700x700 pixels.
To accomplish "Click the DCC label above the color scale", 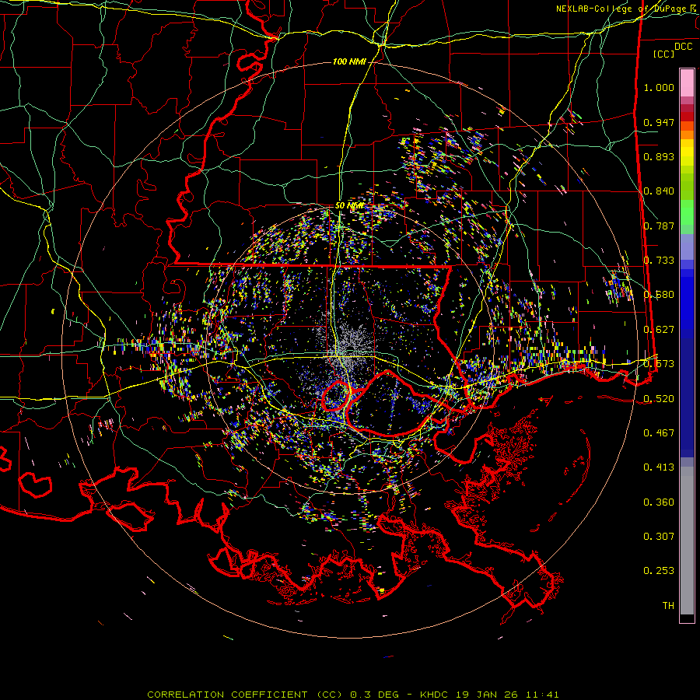I will tap(684, 47).
